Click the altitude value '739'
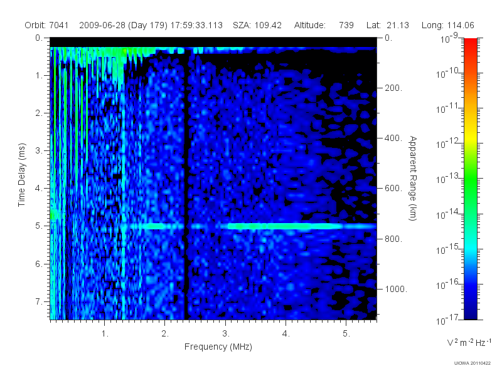Image resolution: width=502 pixels, height=376 pixels. click(x=346, y=25)
